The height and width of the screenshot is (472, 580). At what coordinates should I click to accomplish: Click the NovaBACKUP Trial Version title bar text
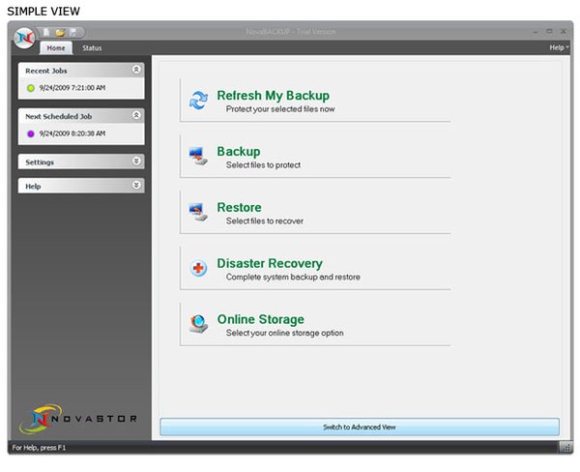(x=291, y=32)
